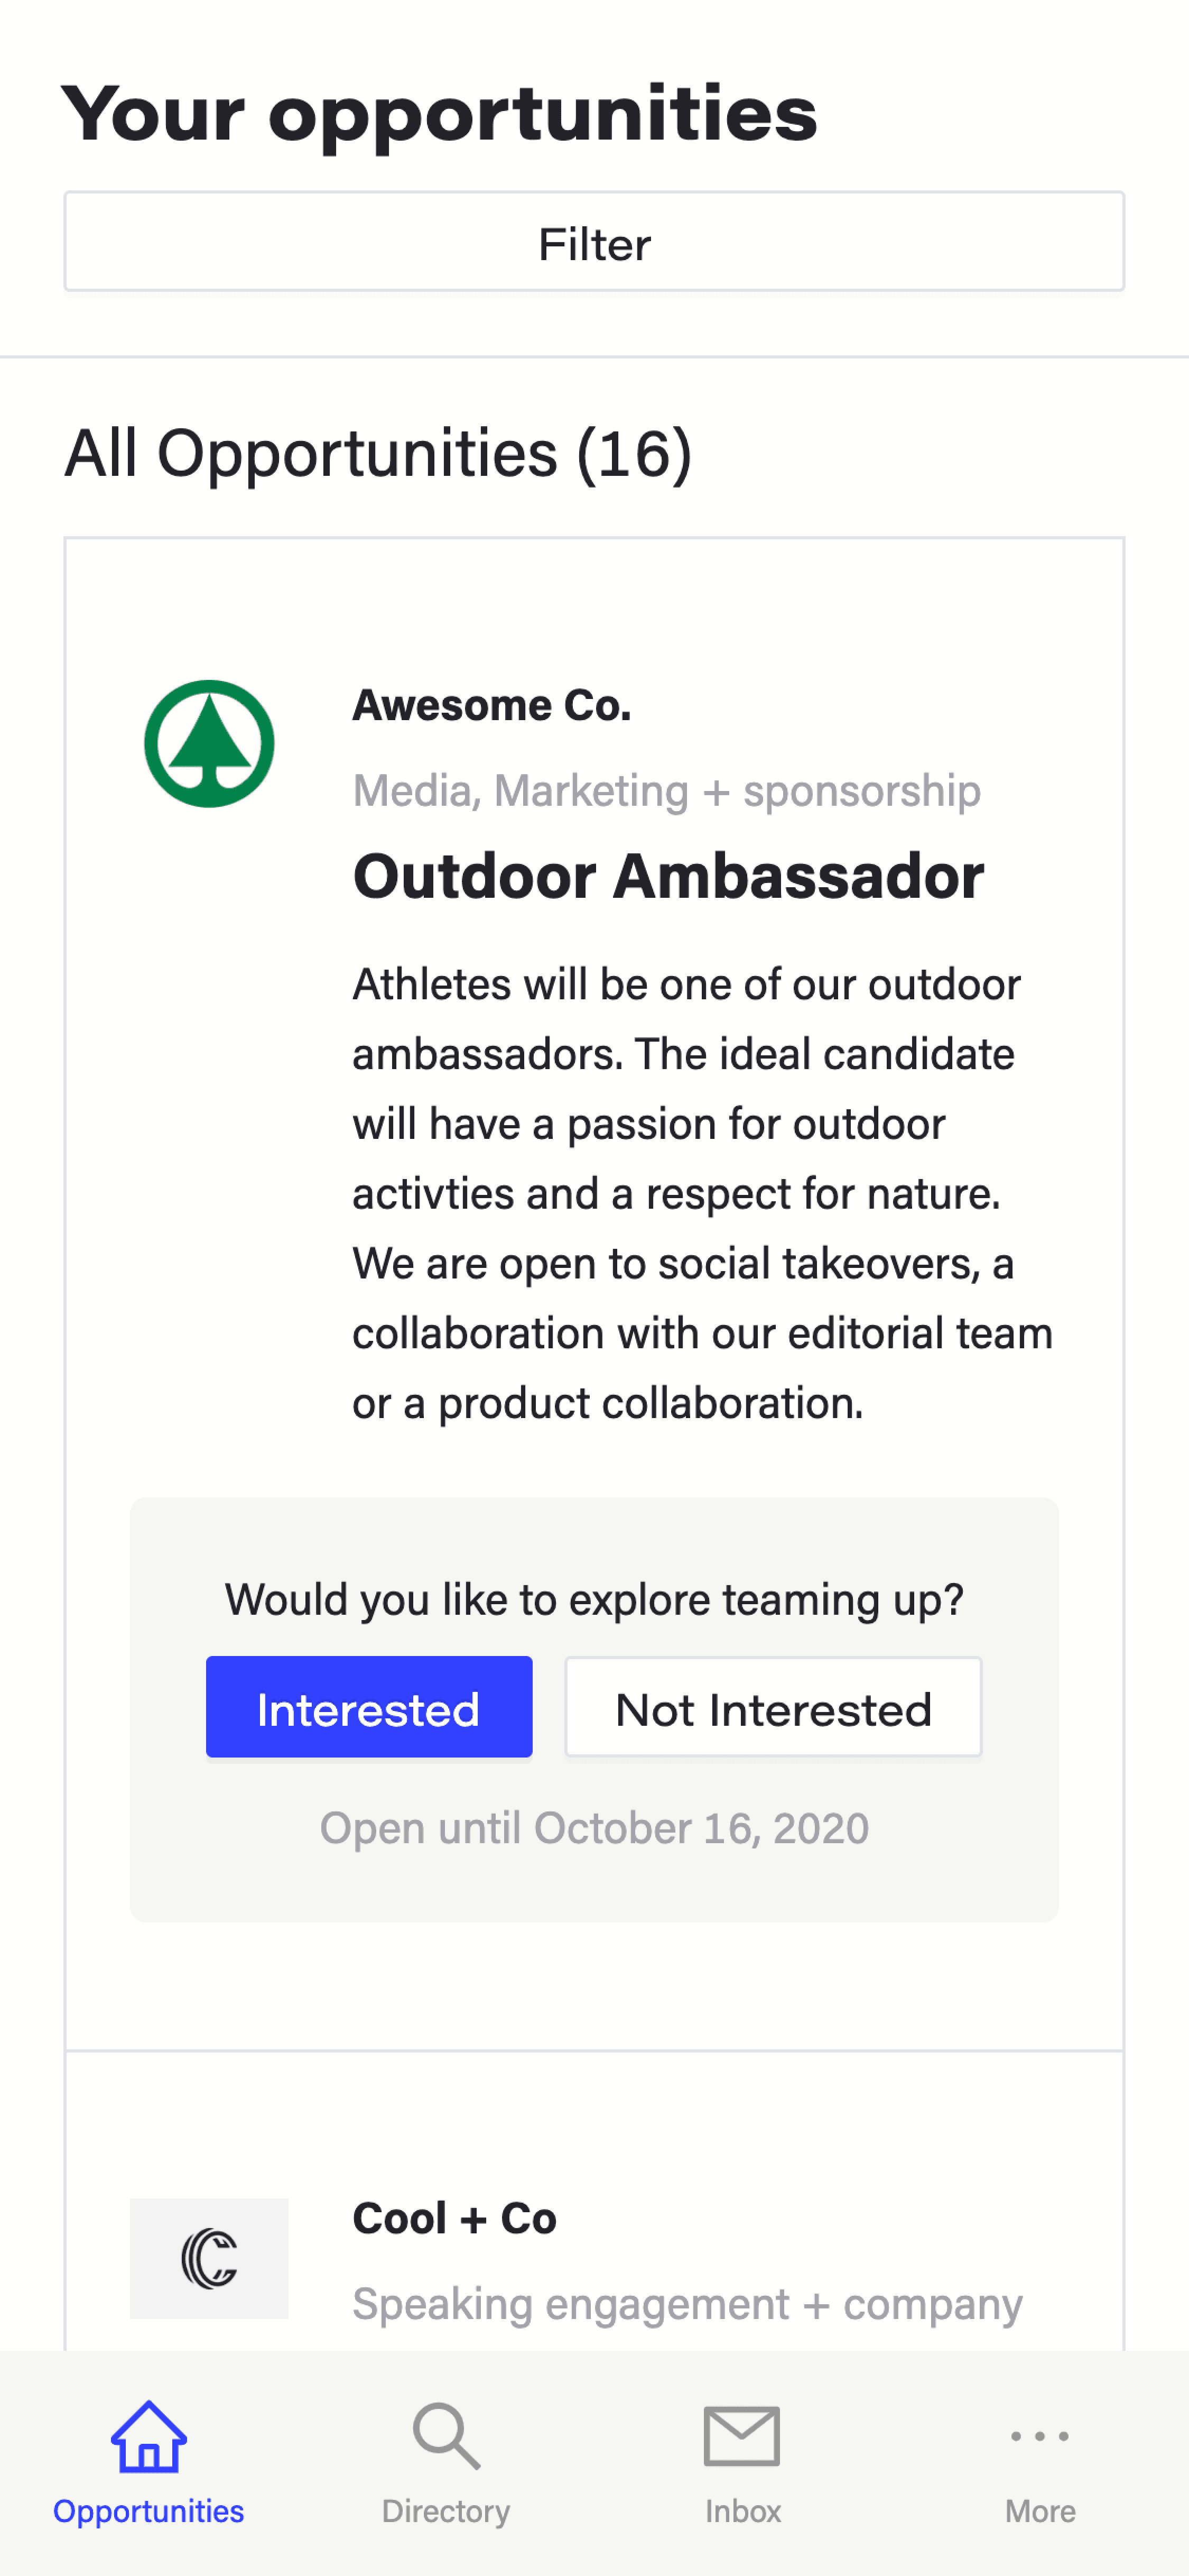The height and width of the screenshot is (2576, 1189).
Task: Go to the Inbox tab label
Action: [742, 2511]
